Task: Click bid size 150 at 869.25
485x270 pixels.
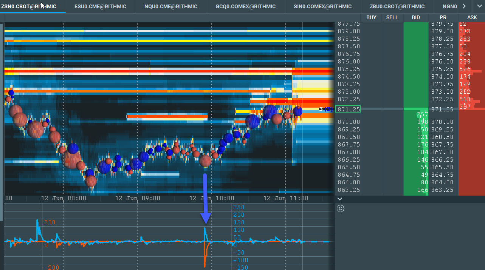Action: click(x=422, y=130)
